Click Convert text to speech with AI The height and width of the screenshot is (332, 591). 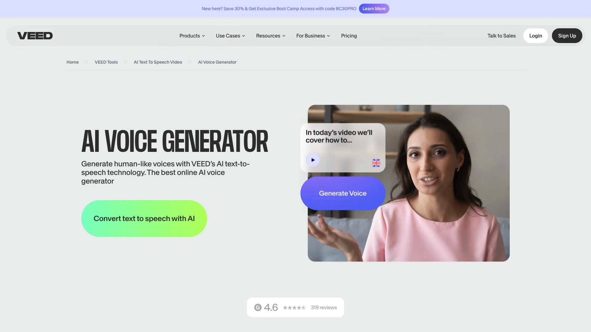(144, 219)
